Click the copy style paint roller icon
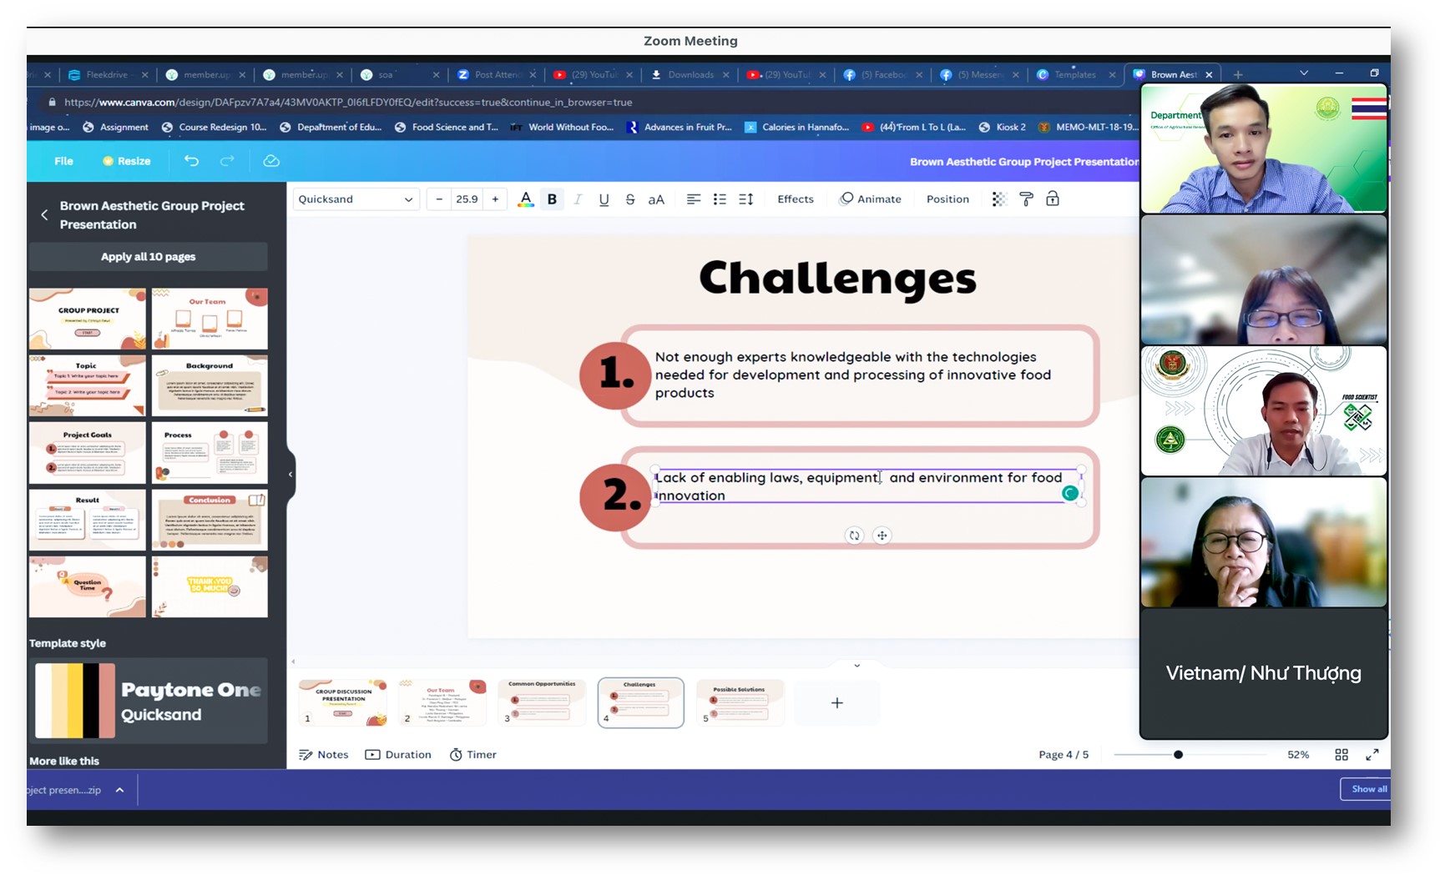This screenshot has height=880, width=1445. [x=1026, y=199]
